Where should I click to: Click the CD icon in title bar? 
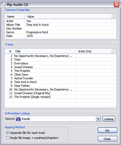click(x=4, y=4)
